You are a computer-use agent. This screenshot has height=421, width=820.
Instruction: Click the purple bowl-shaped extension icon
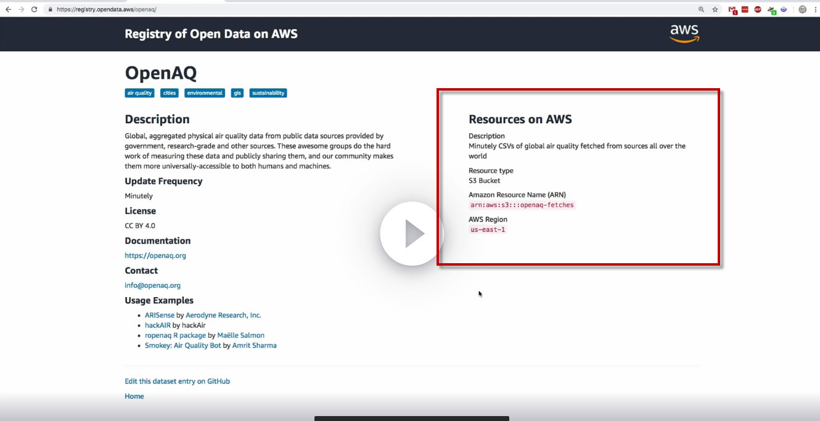(784, 9)
